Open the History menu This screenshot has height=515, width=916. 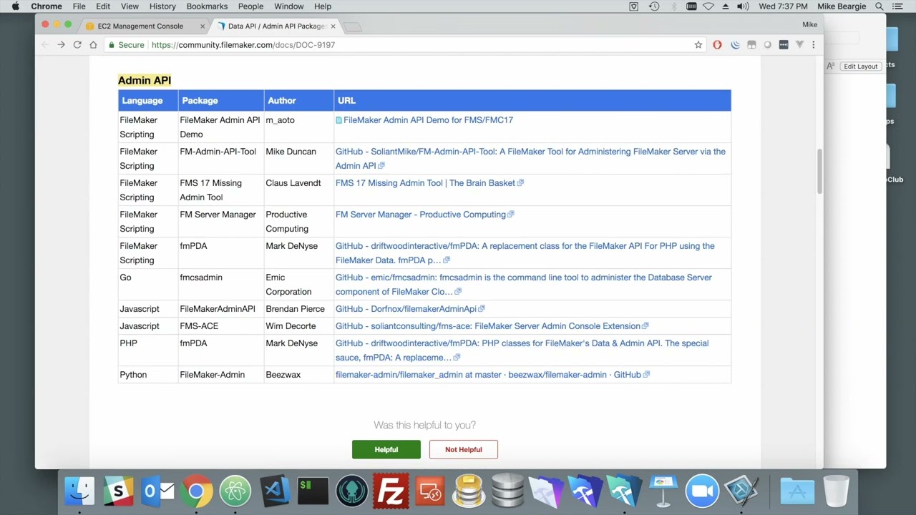click(x=162, y=6)
